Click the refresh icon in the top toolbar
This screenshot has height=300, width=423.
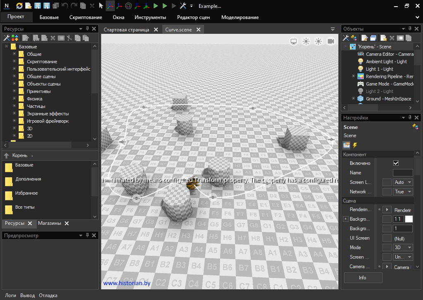pyautogui.click(x=19, y=6)
